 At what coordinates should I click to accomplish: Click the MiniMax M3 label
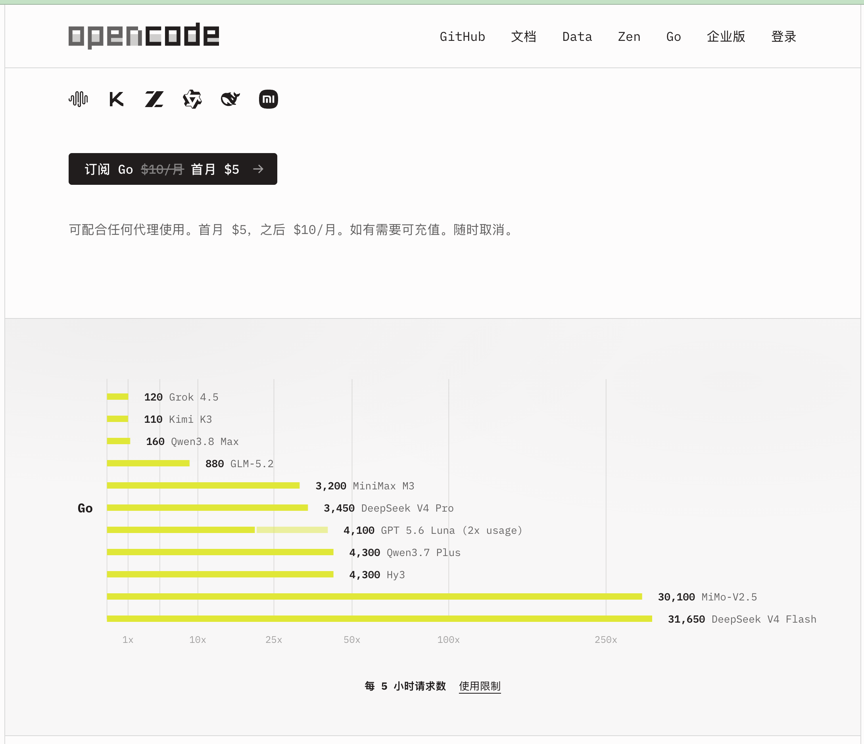384,486
